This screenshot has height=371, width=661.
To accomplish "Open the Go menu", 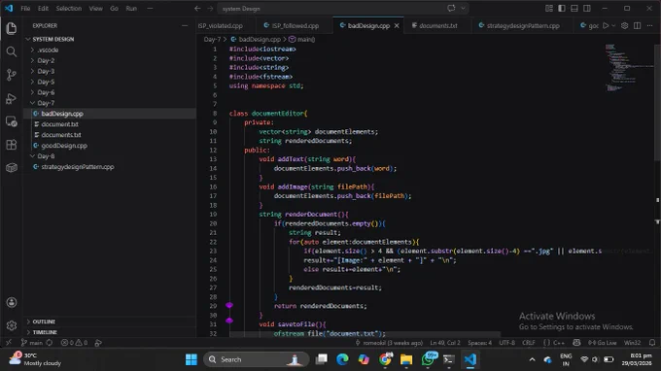I will 115,9.
